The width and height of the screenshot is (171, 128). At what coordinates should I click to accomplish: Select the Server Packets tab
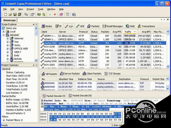[x=70, y=74]
